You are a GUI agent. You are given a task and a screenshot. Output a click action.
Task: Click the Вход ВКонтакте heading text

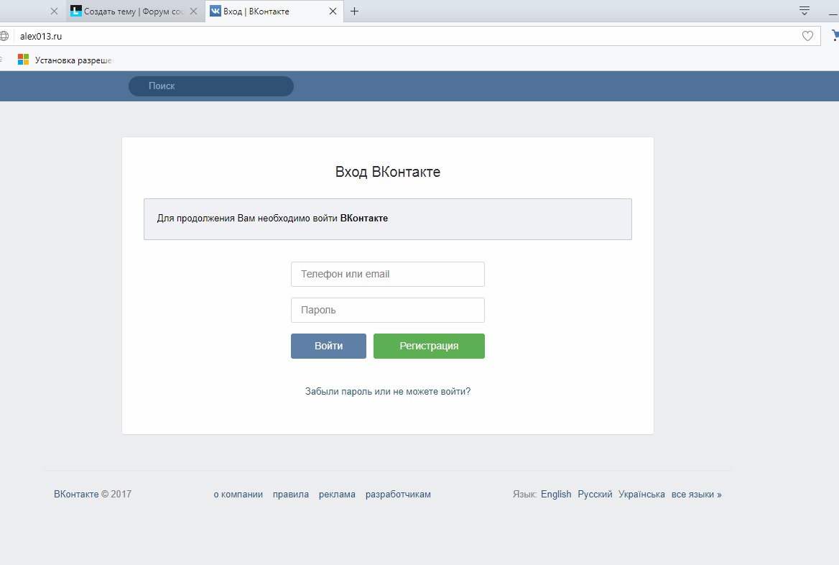pos(388,172)
